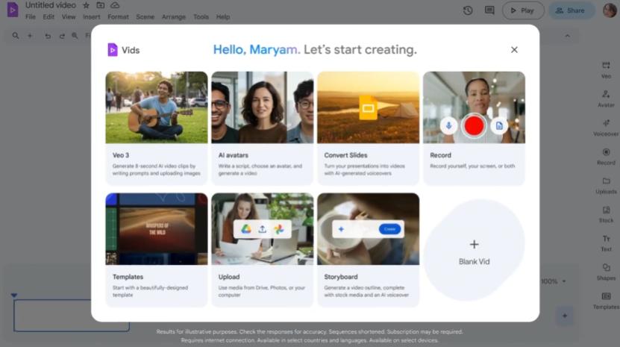Create a Blank Vid

coord(474,251)
